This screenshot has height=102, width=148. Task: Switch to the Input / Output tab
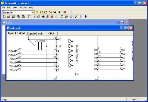coord(16,33)
